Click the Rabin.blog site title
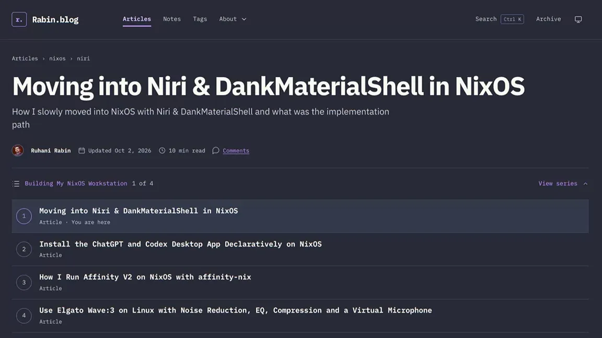This screenshot has height=338, width=602. click(55, 19)
